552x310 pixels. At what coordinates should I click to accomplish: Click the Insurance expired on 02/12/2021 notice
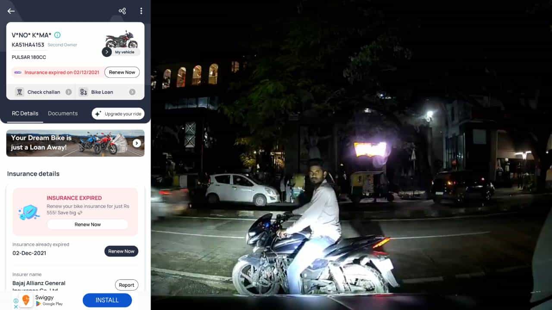pos(62,72)
